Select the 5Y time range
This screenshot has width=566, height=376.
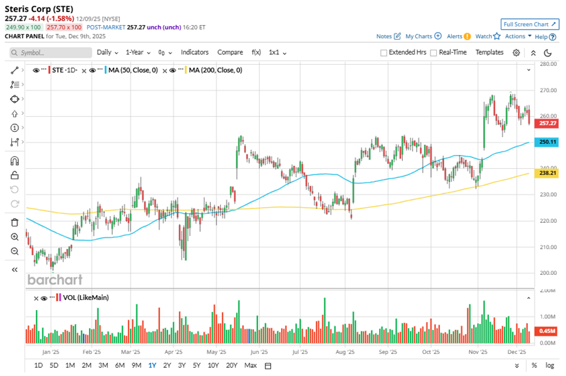196,365
